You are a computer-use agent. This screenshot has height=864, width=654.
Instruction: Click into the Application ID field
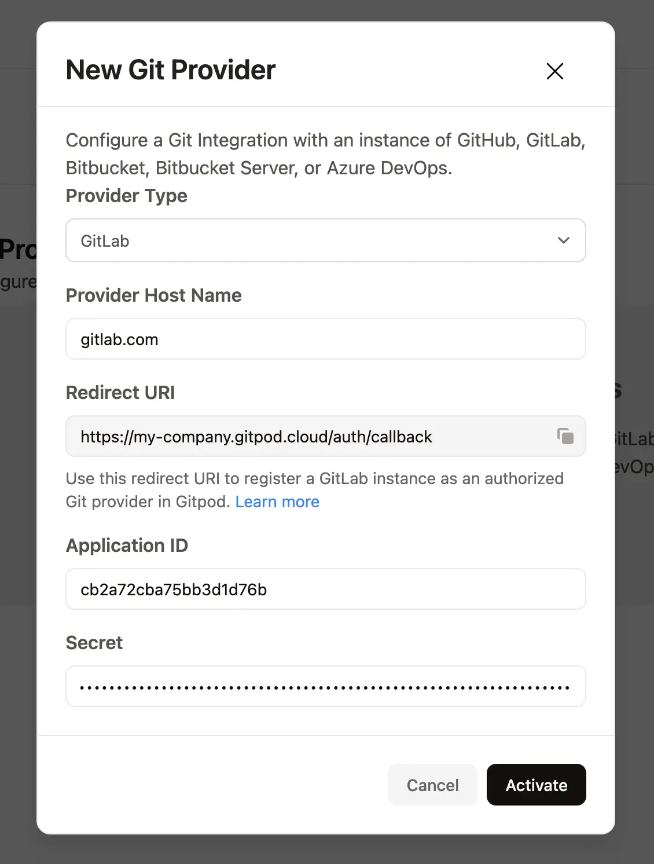326,589
